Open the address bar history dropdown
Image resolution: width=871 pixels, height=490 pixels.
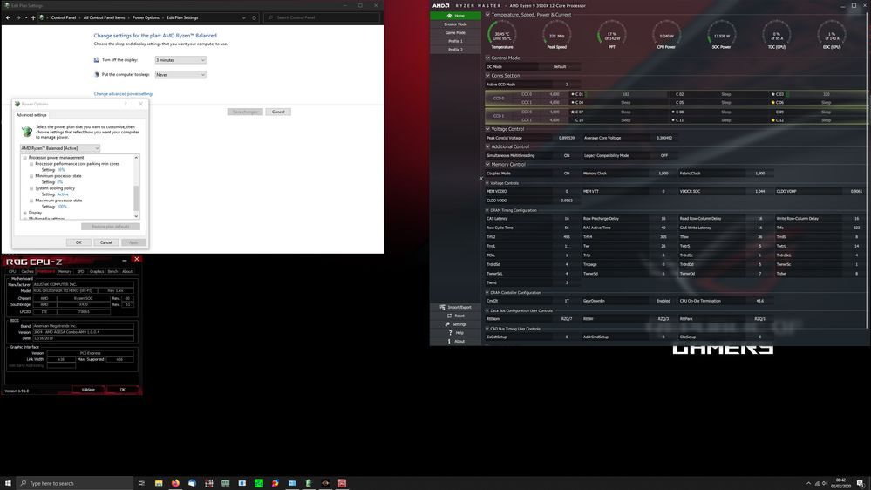[x=244, y=17]
